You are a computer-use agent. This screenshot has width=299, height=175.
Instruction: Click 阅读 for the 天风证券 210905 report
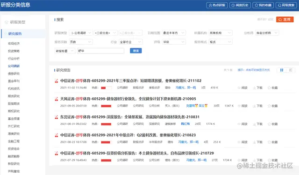pyautogui.click(x=242, y=106)
